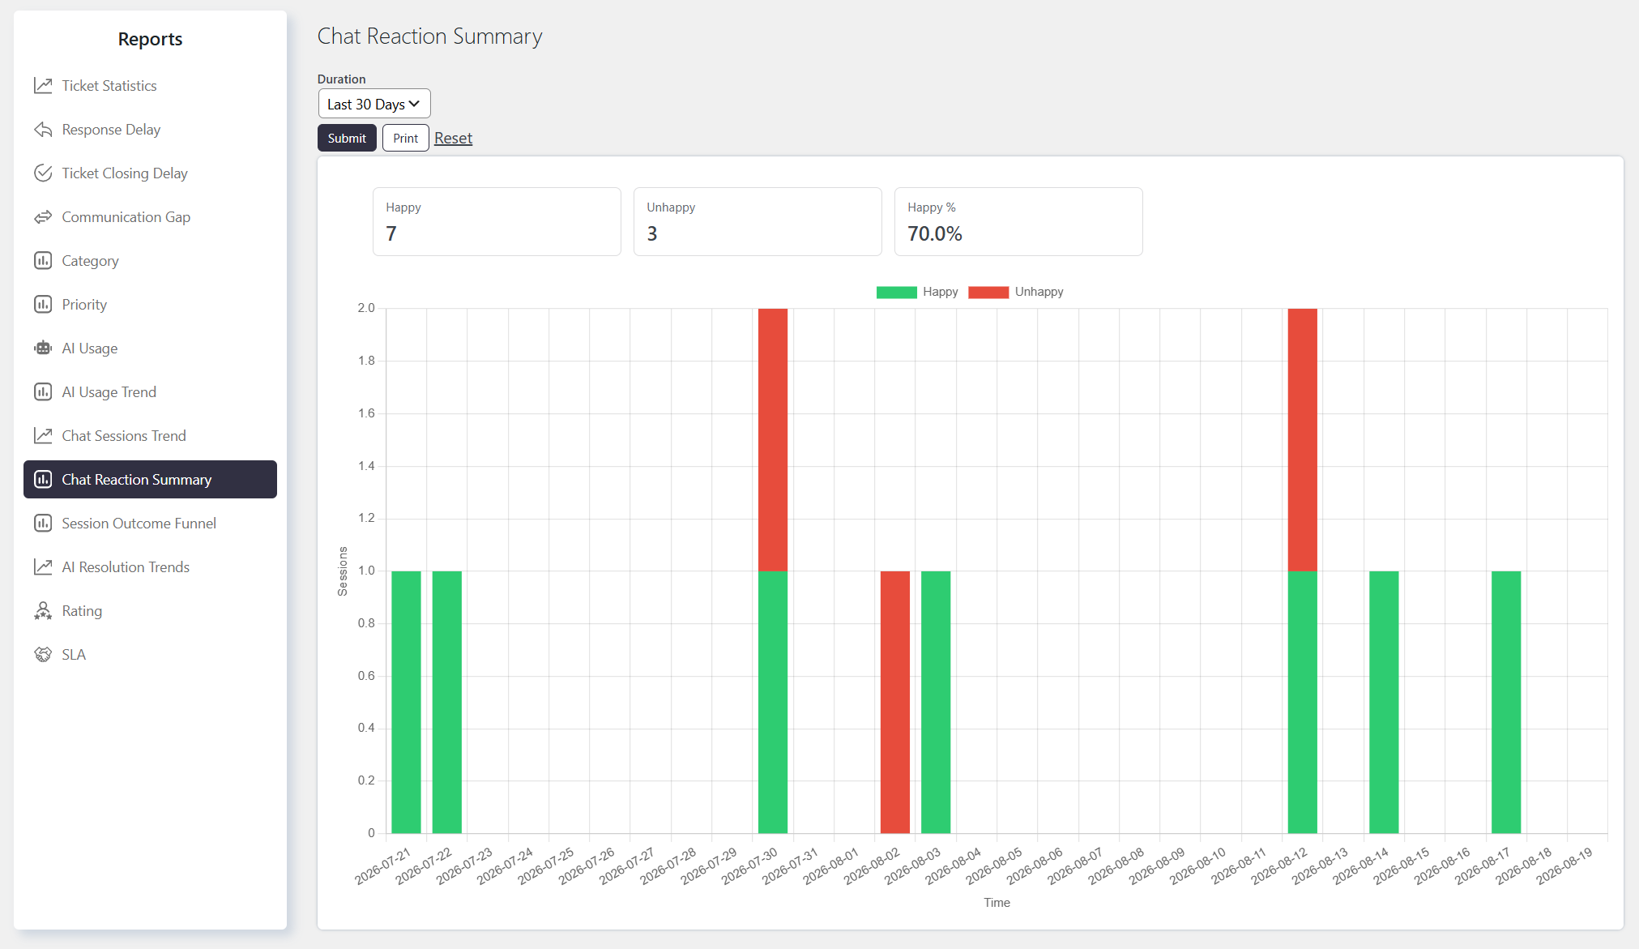
Task: Click the AI Resolution Trends line icon
Action: pyautogui.click(x=43, y=567)
